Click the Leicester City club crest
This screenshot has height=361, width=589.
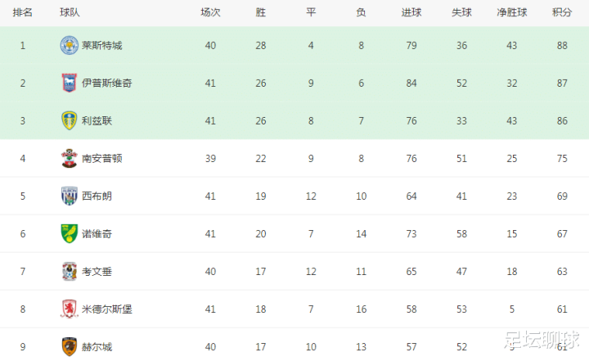[x=69, y=46]
